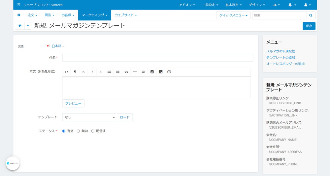Open the user account icon menu
The image size is (330, 176).
point(307,5)
